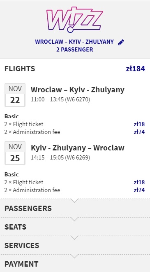This screenshot has height=272, width=150.
Task: Open the Seats section
Action: (75, 227)
